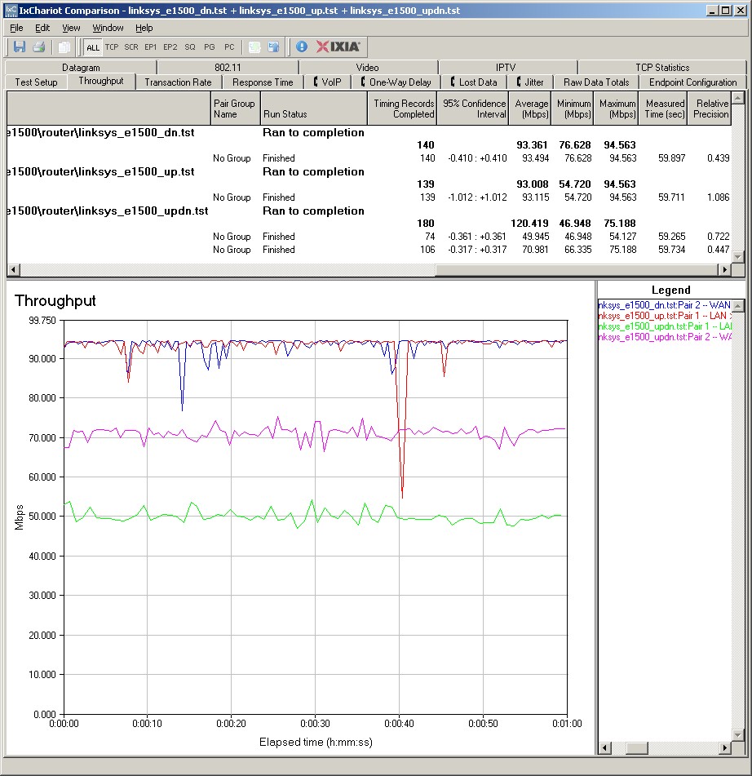
Task: Select red up.tst Pair 1 legend entry
Action: pyautogui.click(x=664, y=316)
